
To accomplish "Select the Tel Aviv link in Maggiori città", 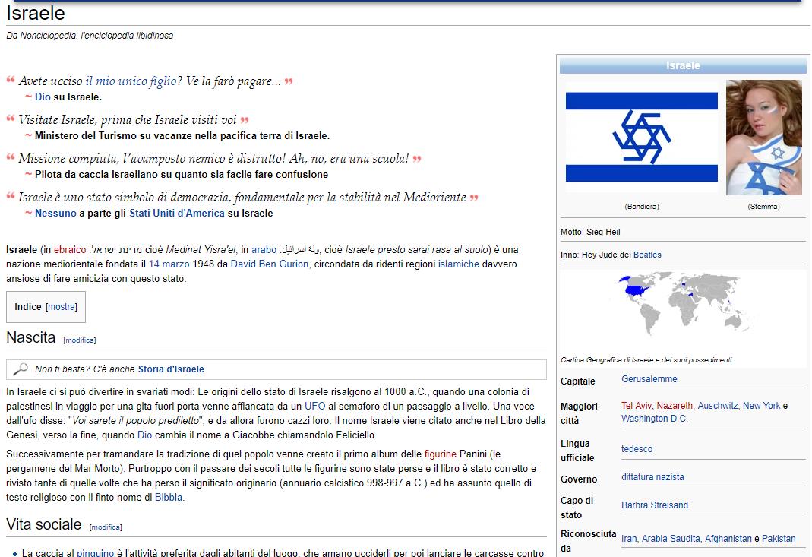I will [x=637, y=406].
